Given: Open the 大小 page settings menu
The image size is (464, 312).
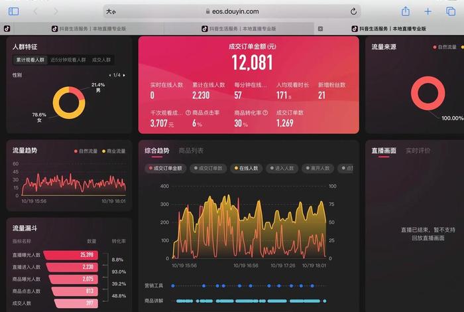Looking at the screenshot, I should [x=111, y=11].
